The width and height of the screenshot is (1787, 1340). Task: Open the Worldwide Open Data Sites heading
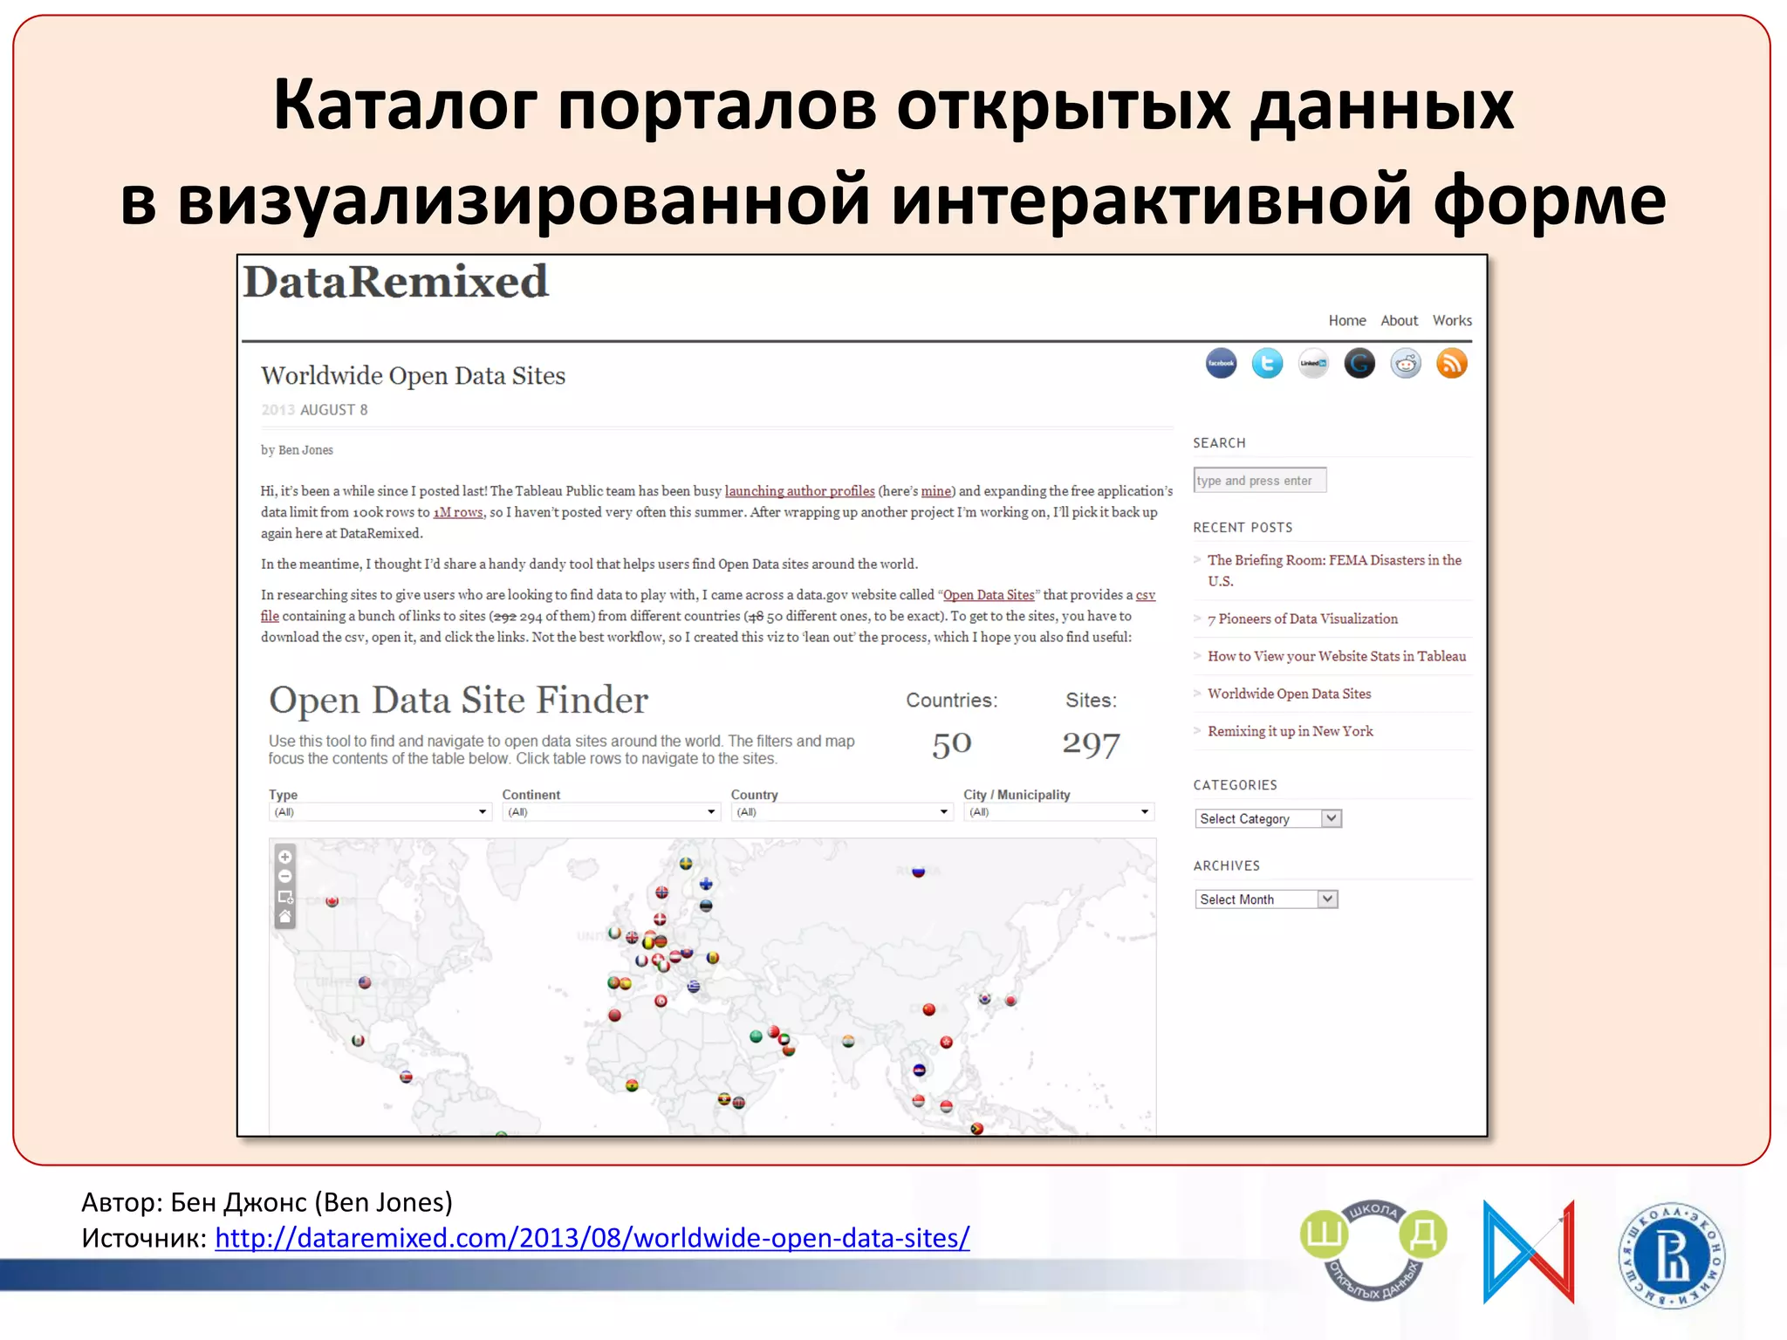[413, 375]
